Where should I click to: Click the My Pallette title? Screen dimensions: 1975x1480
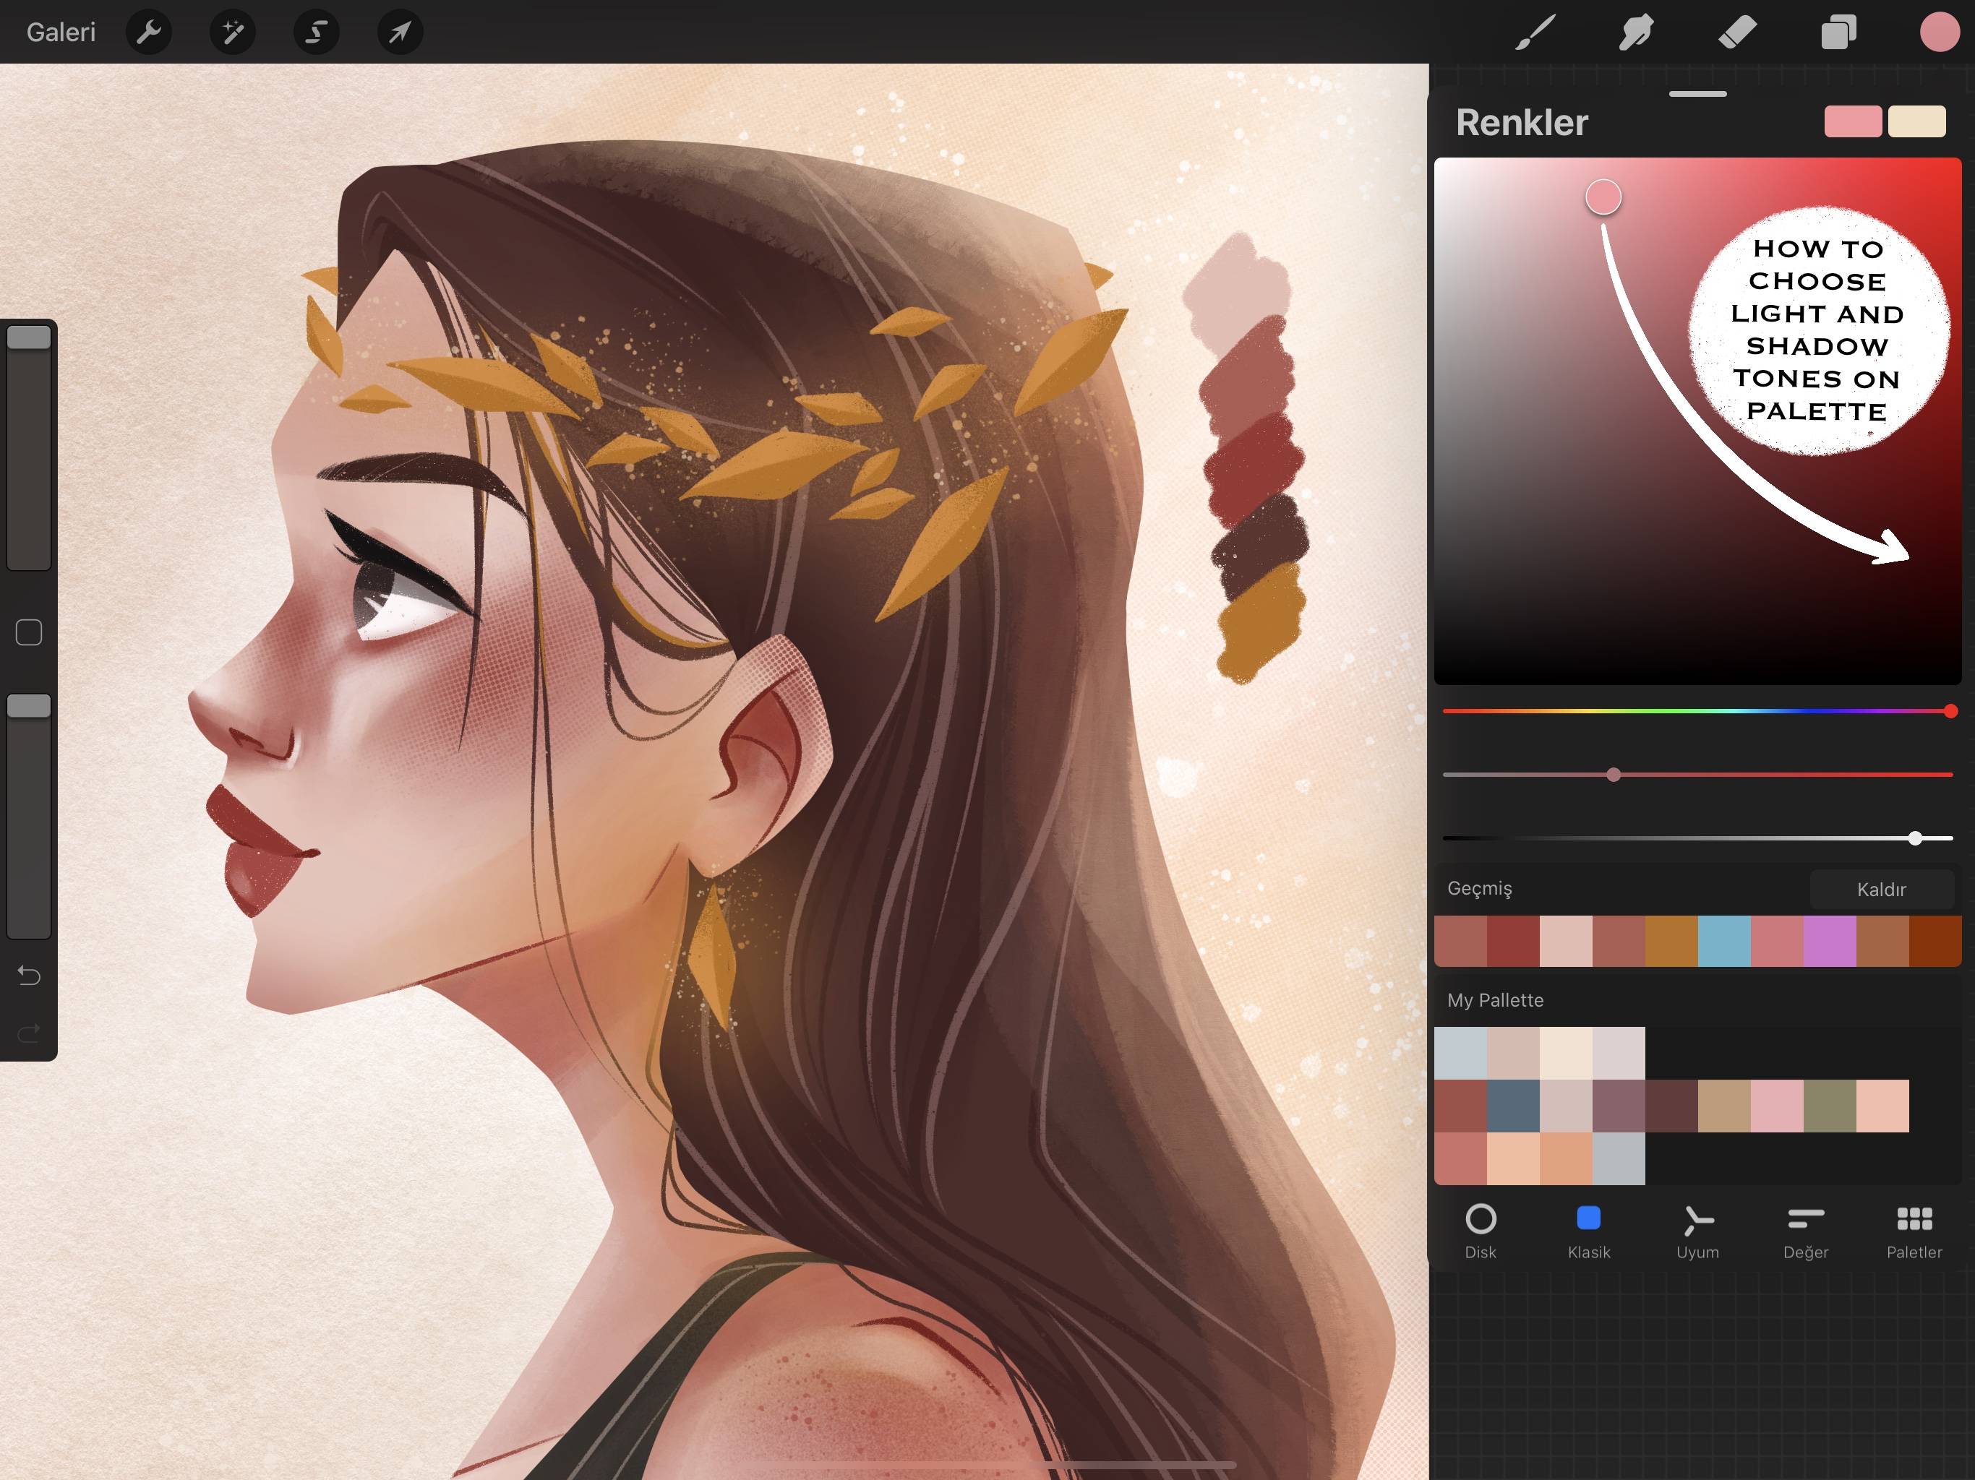coord(1496,999)
